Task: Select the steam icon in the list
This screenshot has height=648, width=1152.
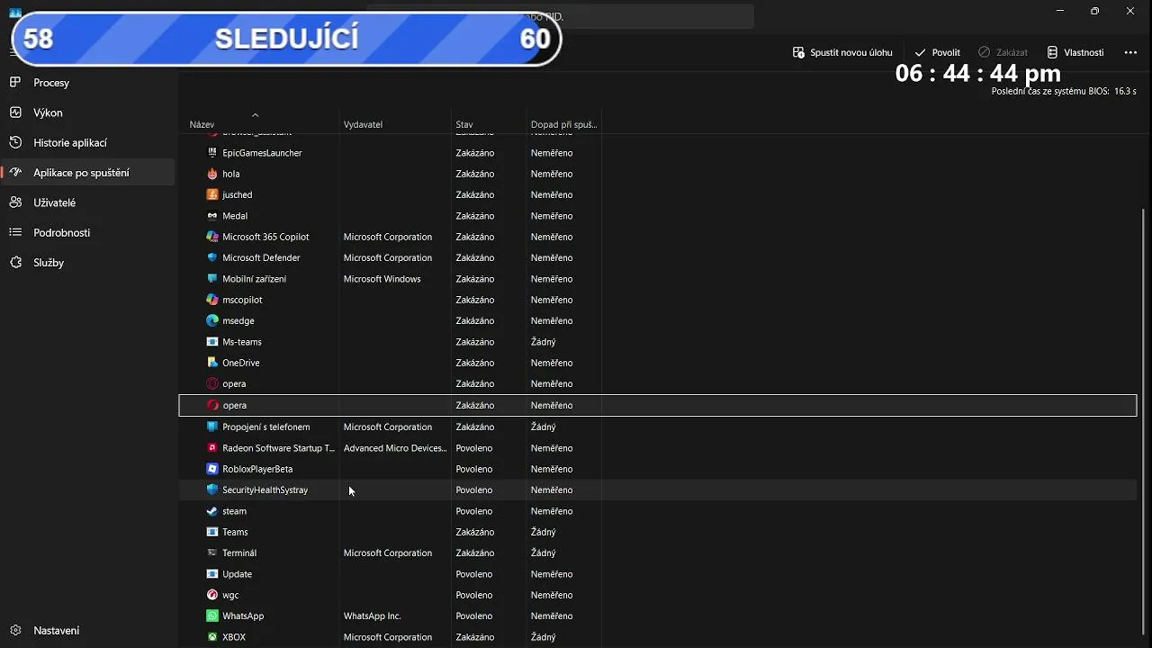Action: point(212,511)
